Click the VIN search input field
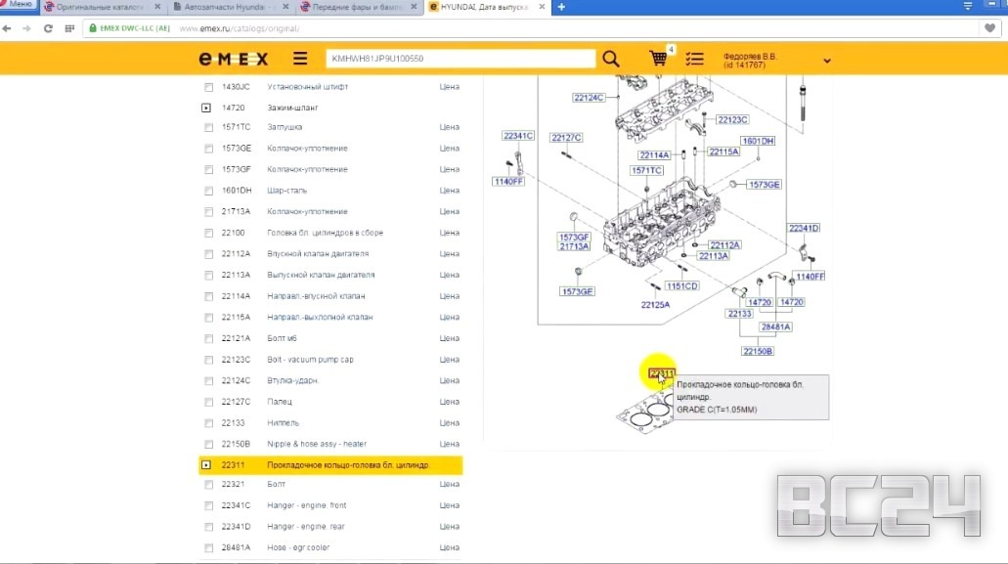 [x=460, y=59]
